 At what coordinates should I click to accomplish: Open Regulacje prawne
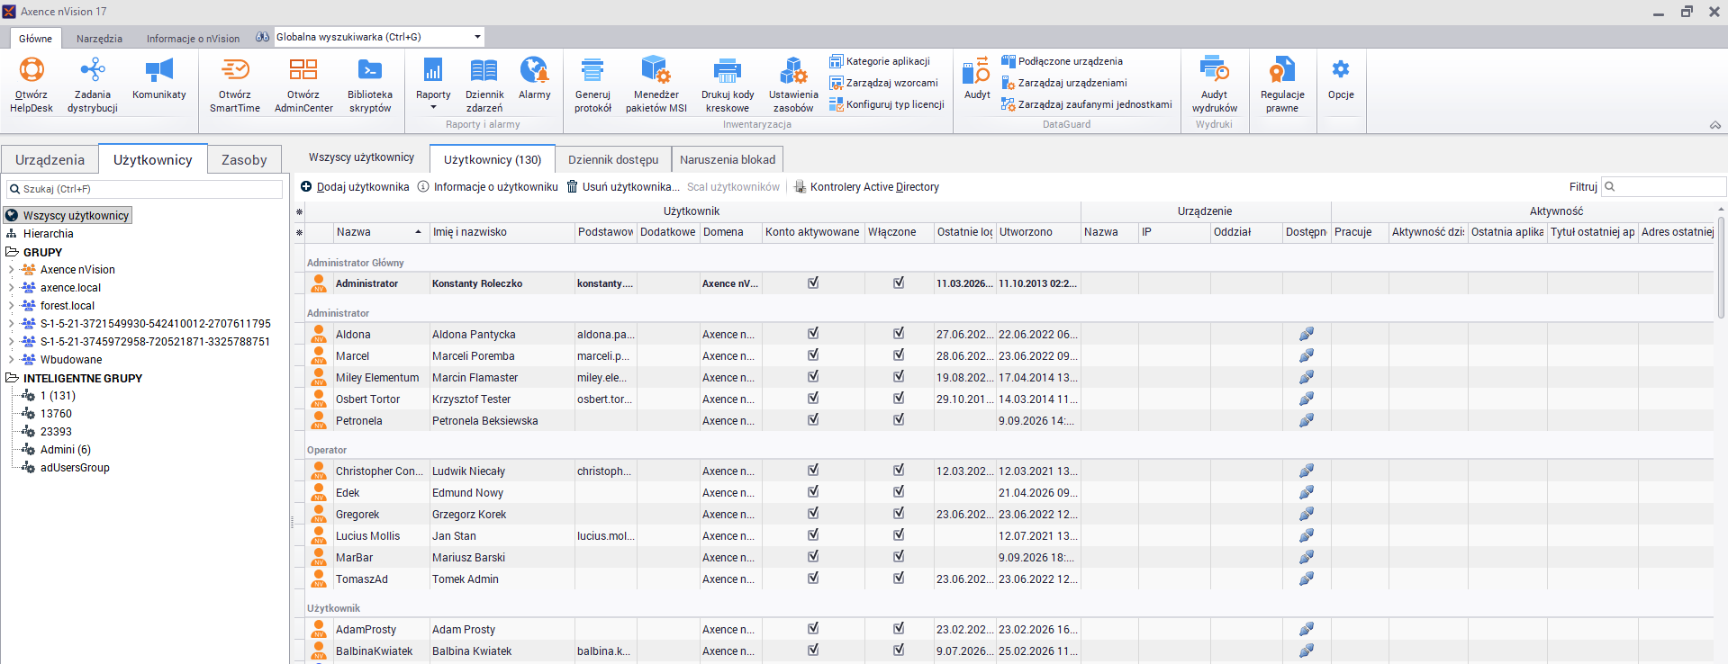coord(1282,84)
